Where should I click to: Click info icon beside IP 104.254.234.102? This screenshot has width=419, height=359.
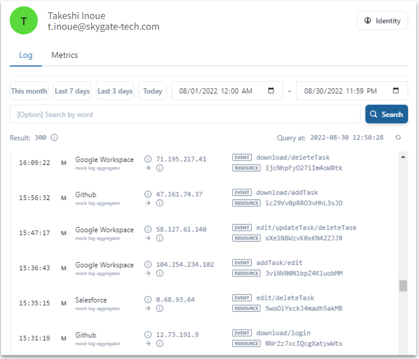pos(148,265)
